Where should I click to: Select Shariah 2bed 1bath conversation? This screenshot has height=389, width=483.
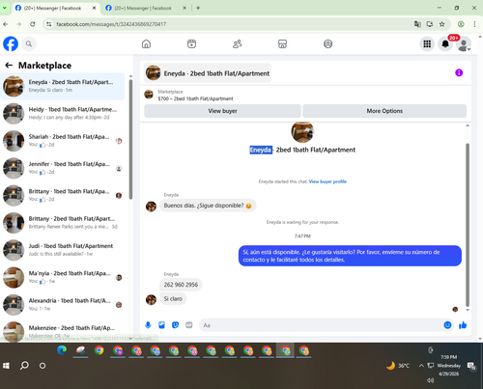(63, 141)
